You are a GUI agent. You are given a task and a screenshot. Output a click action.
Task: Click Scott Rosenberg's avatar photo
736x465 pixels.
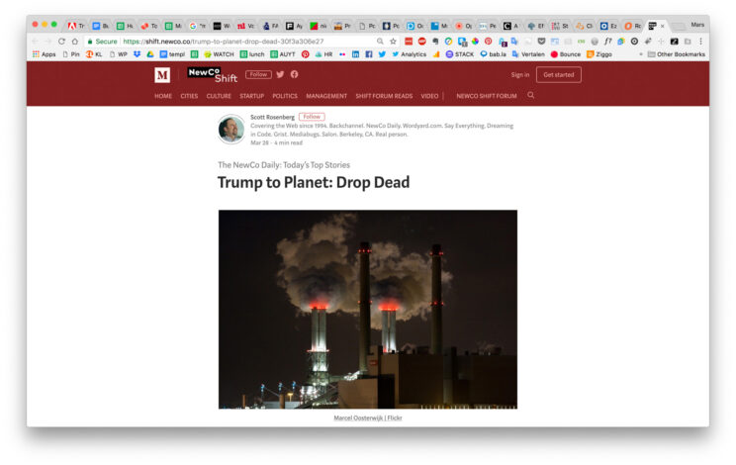point(231,130)
